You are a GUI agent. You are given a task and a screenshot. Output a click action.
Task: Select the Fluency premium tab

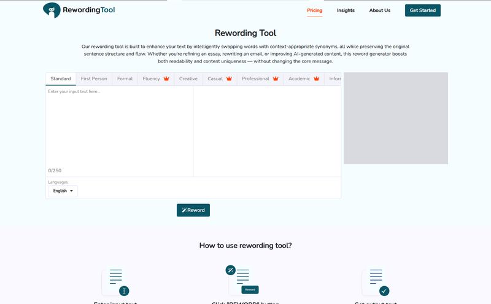pyautogui.click(x=156, y=79)
